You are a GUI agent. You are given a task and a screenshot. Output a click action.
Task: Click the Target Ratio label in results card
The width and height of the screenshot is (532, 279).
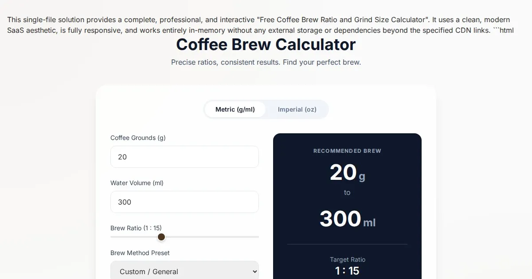click(x=348, y=260)
